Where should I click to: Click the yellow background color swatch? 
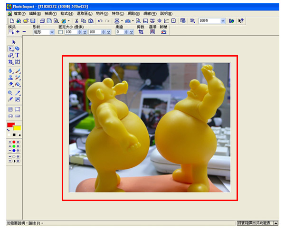(17, 128)
